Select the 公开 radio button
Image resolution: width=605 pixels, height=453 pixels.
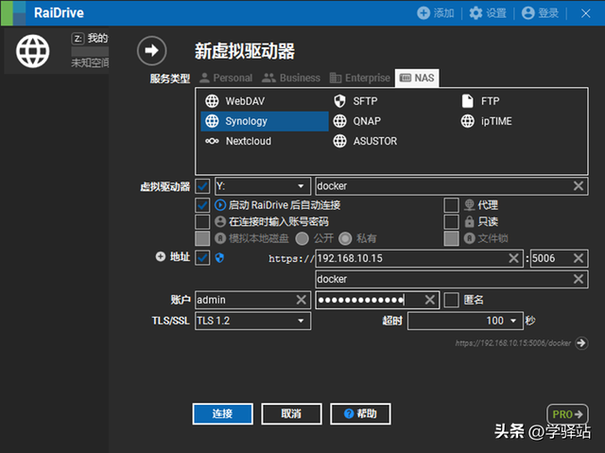[x=302, y=238]
